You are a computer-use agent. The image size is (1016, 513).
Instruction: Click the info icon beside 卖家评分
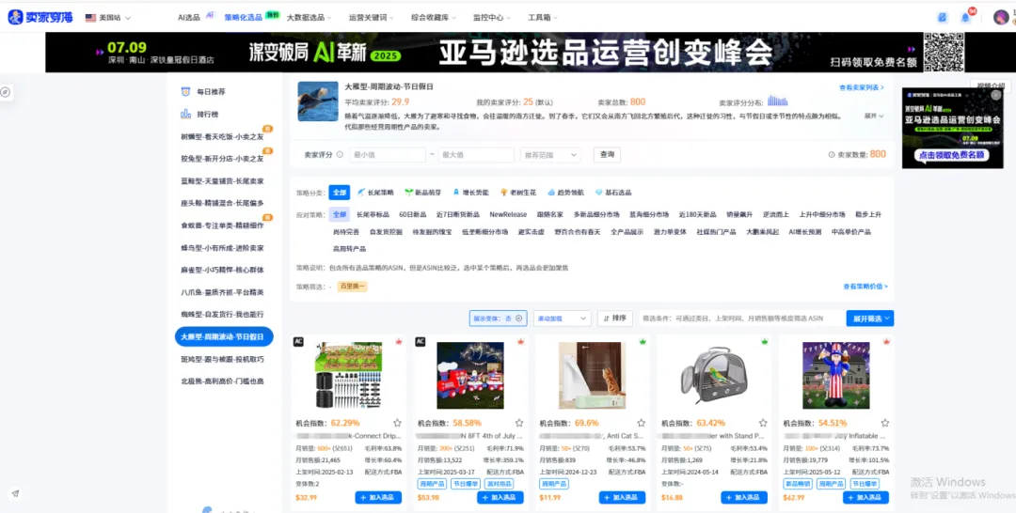point(340,155)
